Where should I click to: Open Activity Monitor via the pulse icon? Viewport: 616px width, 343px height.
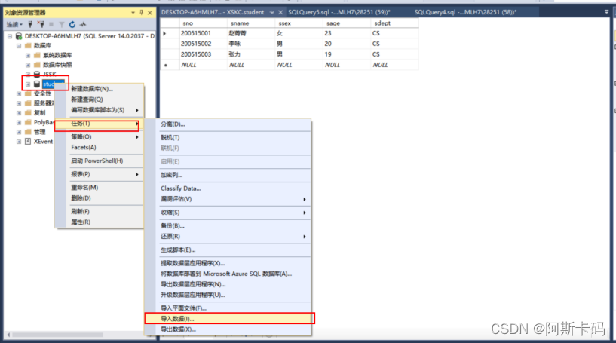[x=82, y=24]
